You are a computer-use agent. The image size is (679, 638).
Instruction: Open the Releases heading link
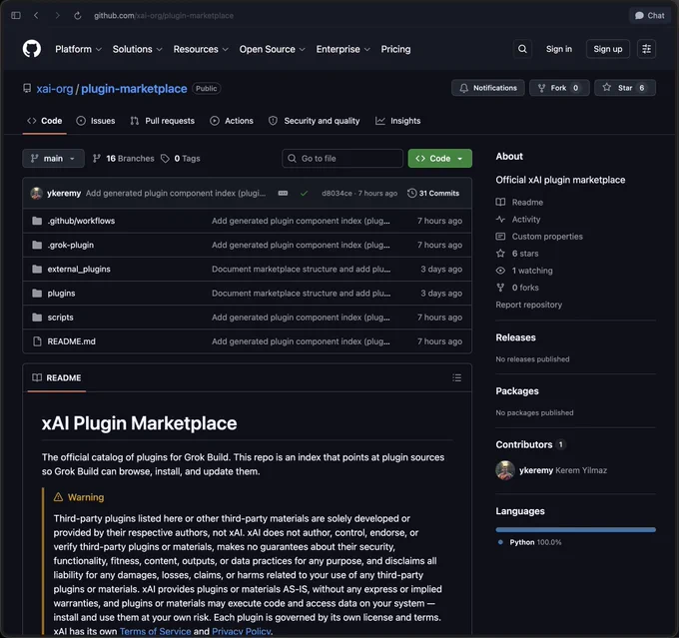[515, 337]
